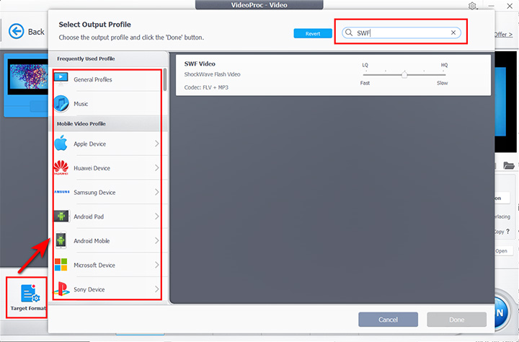Click the profile list scrollbar

165,80
